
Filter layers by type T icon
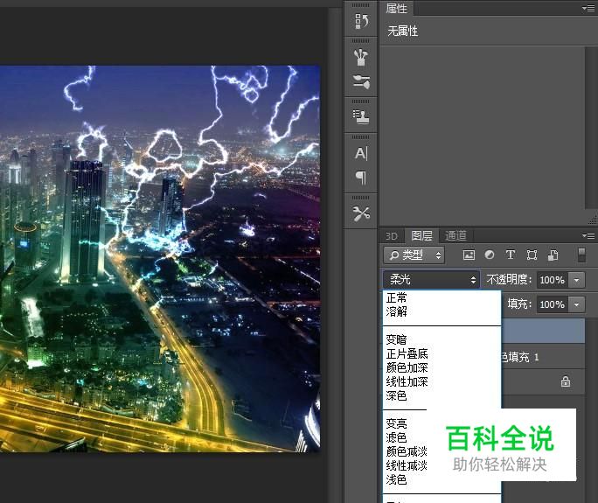(x=511, y=255)
